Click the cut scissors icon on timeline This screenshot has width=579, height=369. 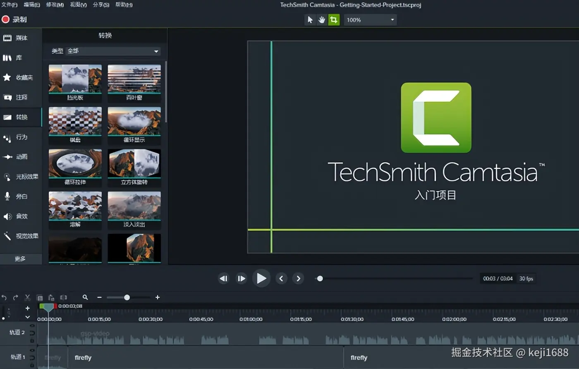click(27, 297)
